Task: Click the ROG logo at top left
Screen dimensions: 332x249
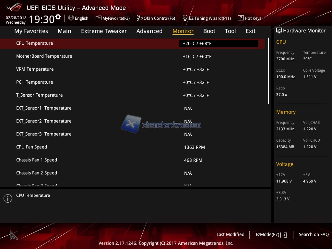Action: [x=14, y=7]
